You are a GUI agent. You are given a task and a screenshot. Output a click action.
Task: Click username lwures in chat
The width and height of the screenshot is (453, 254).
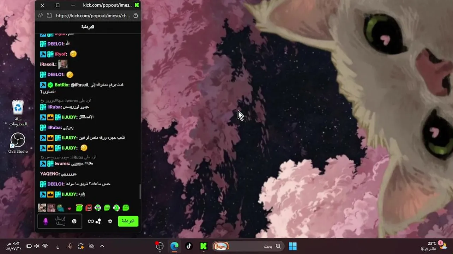[x=62, y=164]
